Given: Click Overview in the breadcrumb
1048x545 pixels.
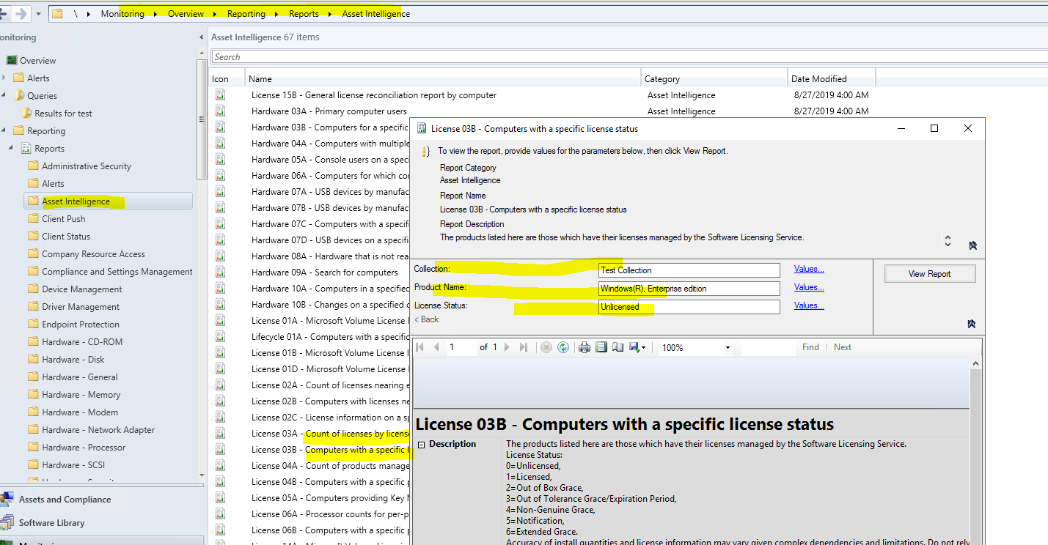Looking at the screenshot, I should (186, 13).
